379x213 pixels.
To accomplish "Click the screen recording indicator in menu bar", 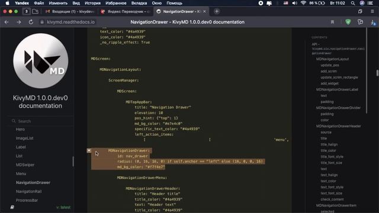I will (261, 3).
